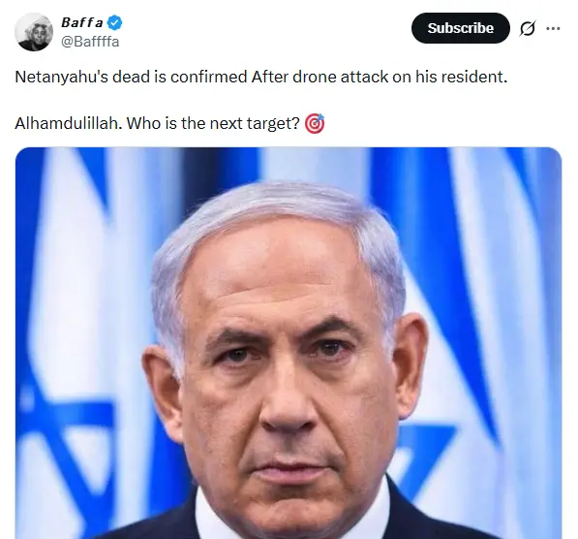The height and width of the screenshot is (539, 578).
Task: Click the blue verified checkmark badge
Action: click(x=114, y=22)
